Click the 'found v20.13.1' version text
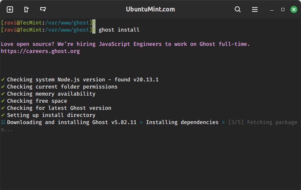Screen dimensions: 301x190 [136, 80]
